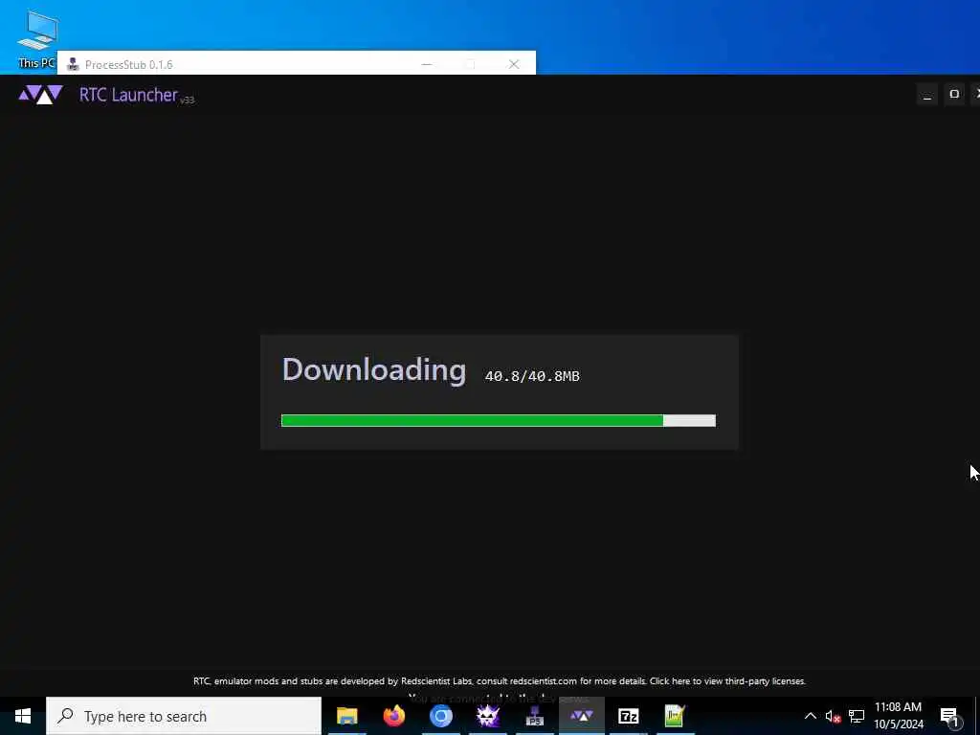Click the network tray icon
Screen dimensions: 980x735
(857, 716)
